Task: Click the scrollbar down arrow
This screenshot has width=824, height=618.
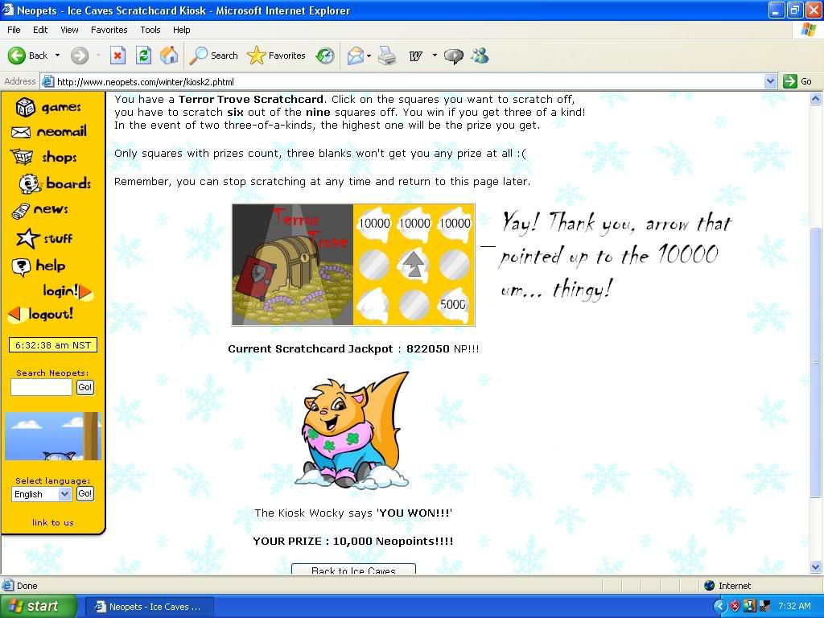Action: click(816, 566)
